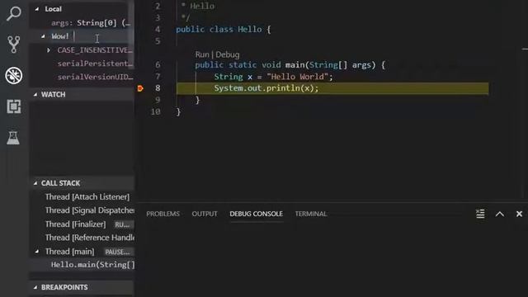Click line number 10 in the gutter

[x=156, y=111]
